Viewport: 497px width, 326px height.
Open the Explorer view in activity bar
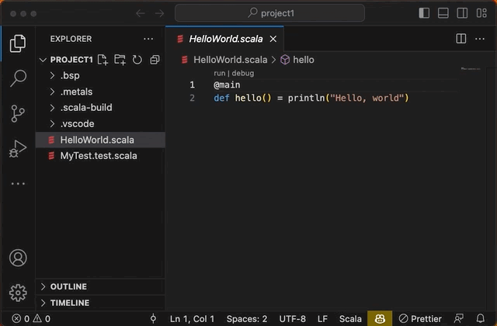(18, 43)
